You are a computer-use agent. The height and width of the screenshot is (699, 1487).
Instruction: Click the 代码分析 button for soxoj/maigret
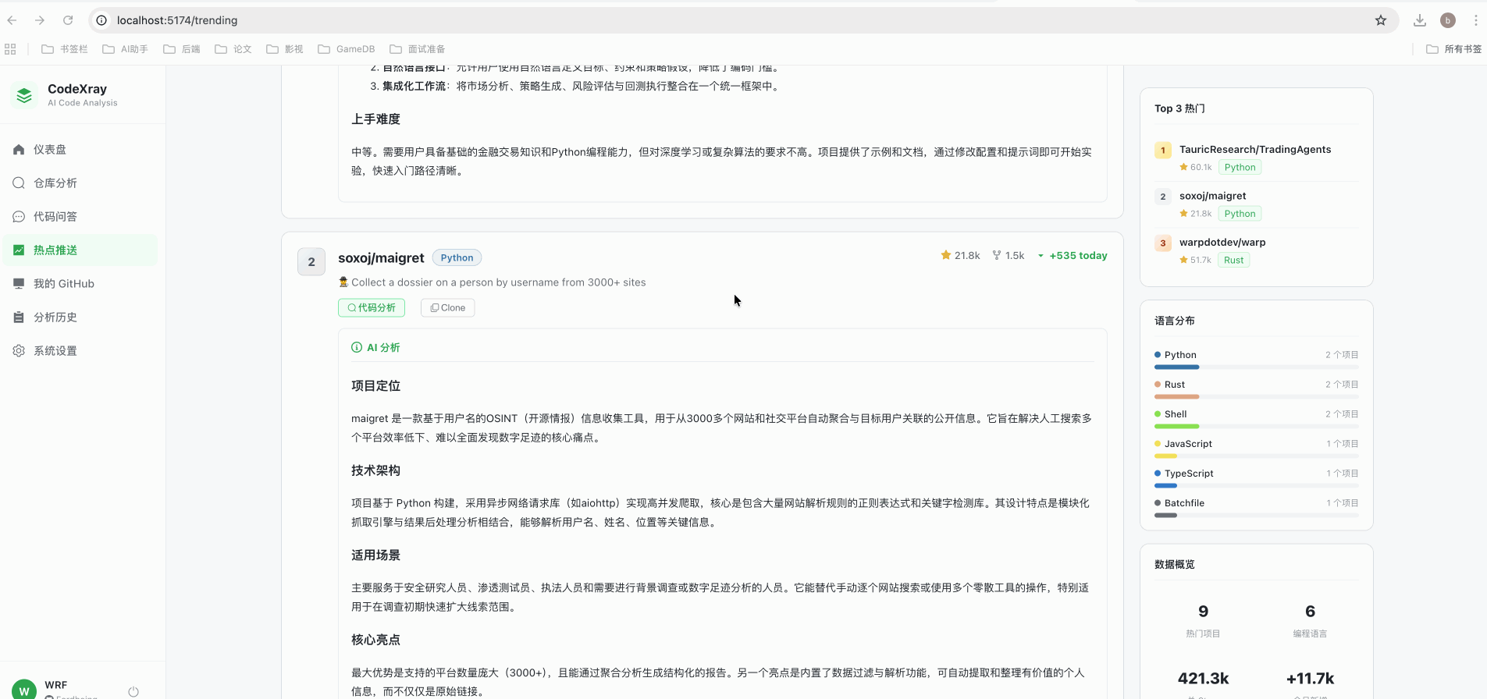tap(372, 307)
